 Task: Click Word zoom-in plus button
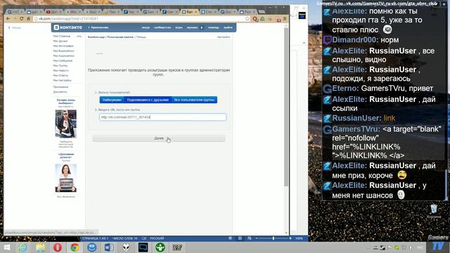tap(290, 238)
